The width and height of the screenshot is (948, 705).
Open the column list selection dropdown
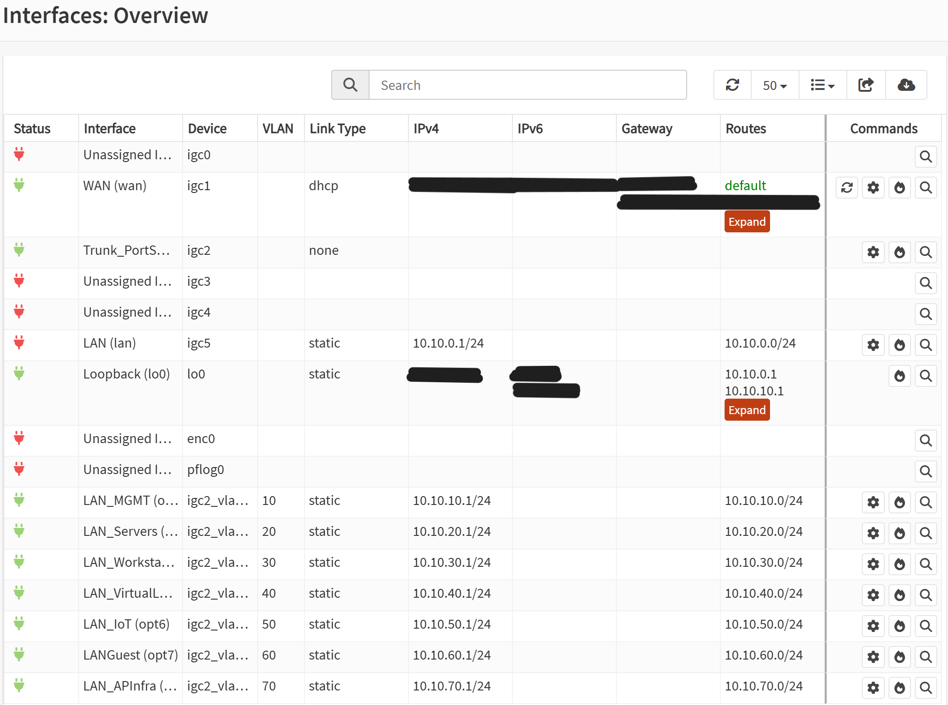click(822, 85)
